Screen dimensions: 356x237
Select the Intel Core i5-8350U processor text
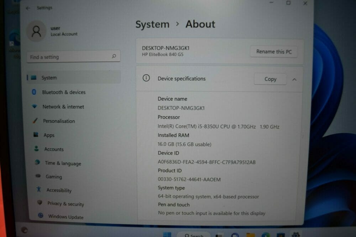click(219, 126)
